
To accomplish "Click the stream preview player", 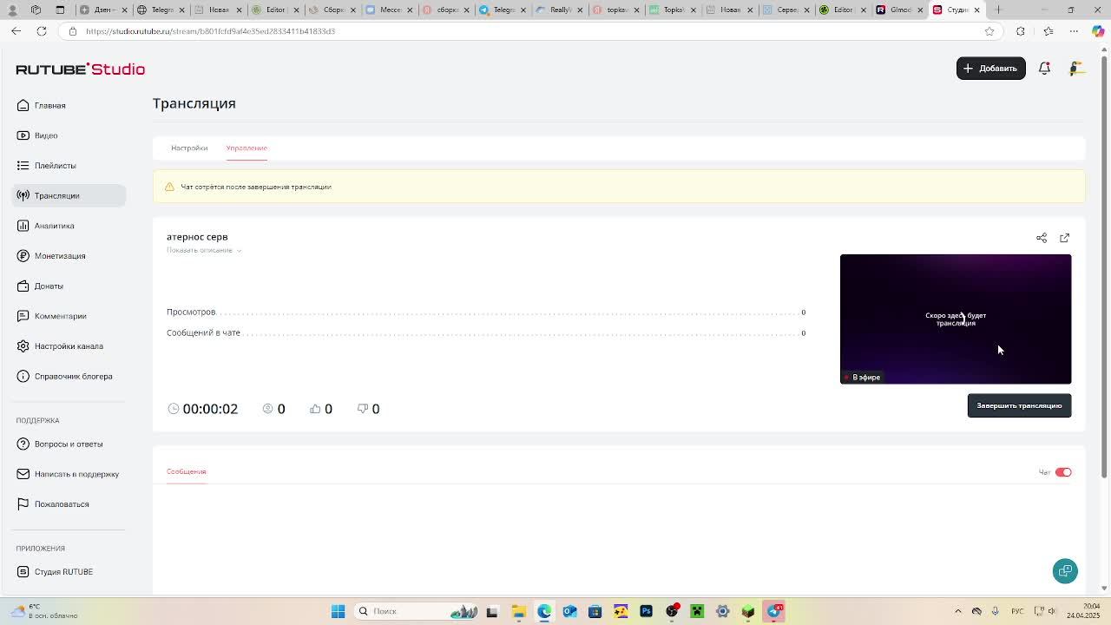I will [956, 319].
